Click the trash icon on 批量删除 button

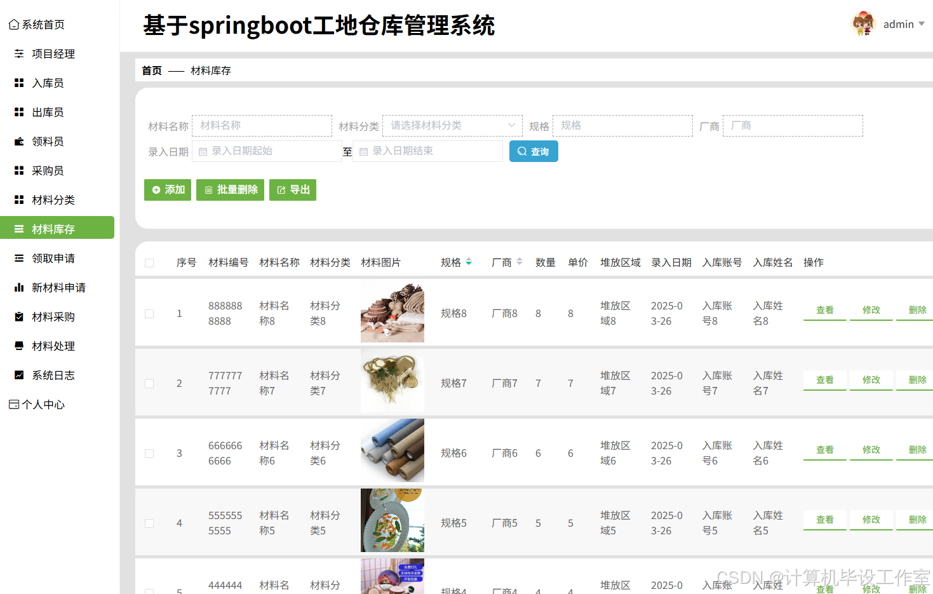[208, 190]
